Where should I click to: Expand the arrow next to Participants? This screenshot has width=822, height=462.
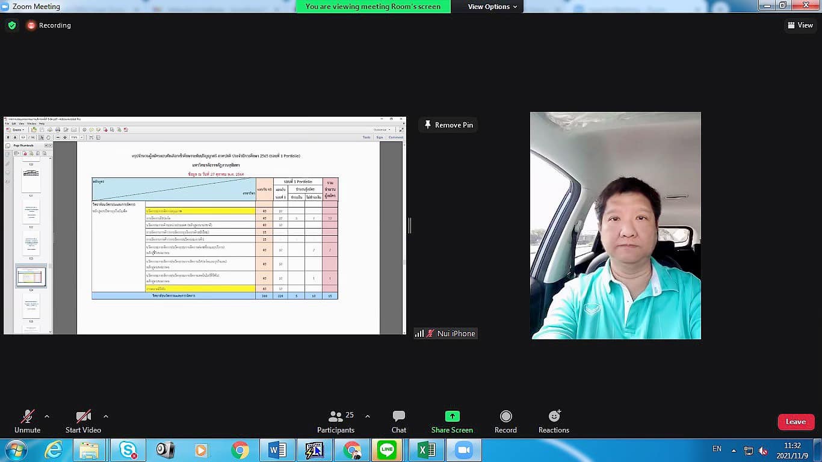(x=368, y=416)
